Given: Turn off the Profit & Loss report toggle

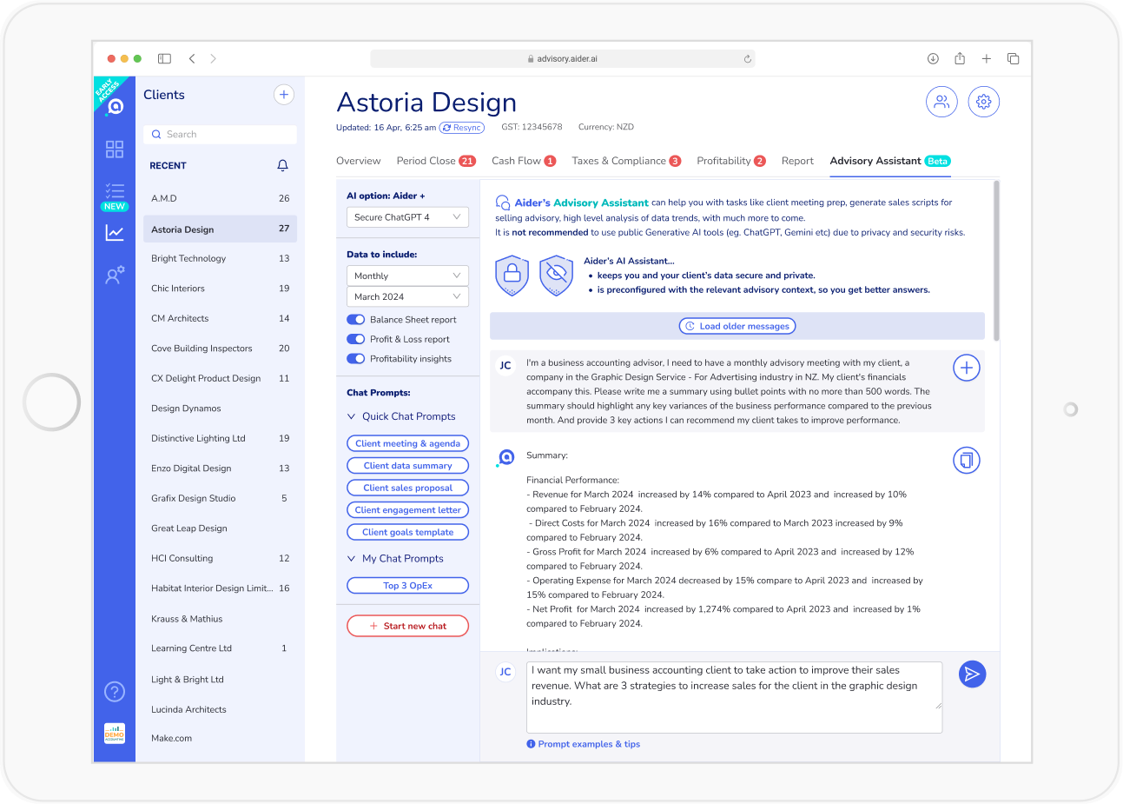Looking at the screenshot, I should coord(355,339).
